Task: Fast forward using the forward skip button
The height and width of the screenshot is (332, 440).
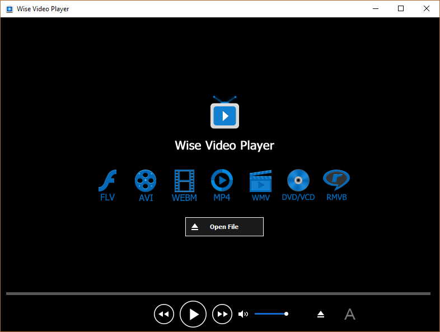Action: pos(222,314)
